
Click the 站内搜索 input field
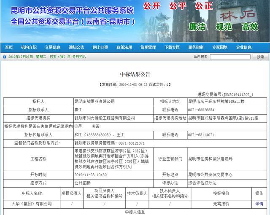click(230, 57)
